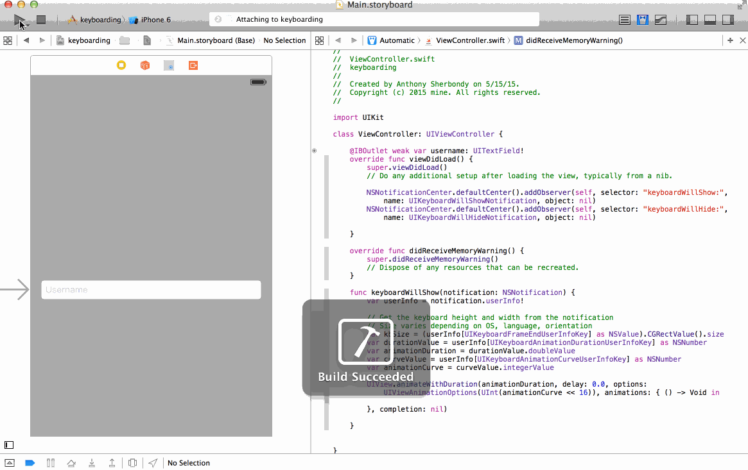Go back in storyboard editor history
The width and height of the screenshot is (748, 470).
pyautogui.click(x=26, y=40)
